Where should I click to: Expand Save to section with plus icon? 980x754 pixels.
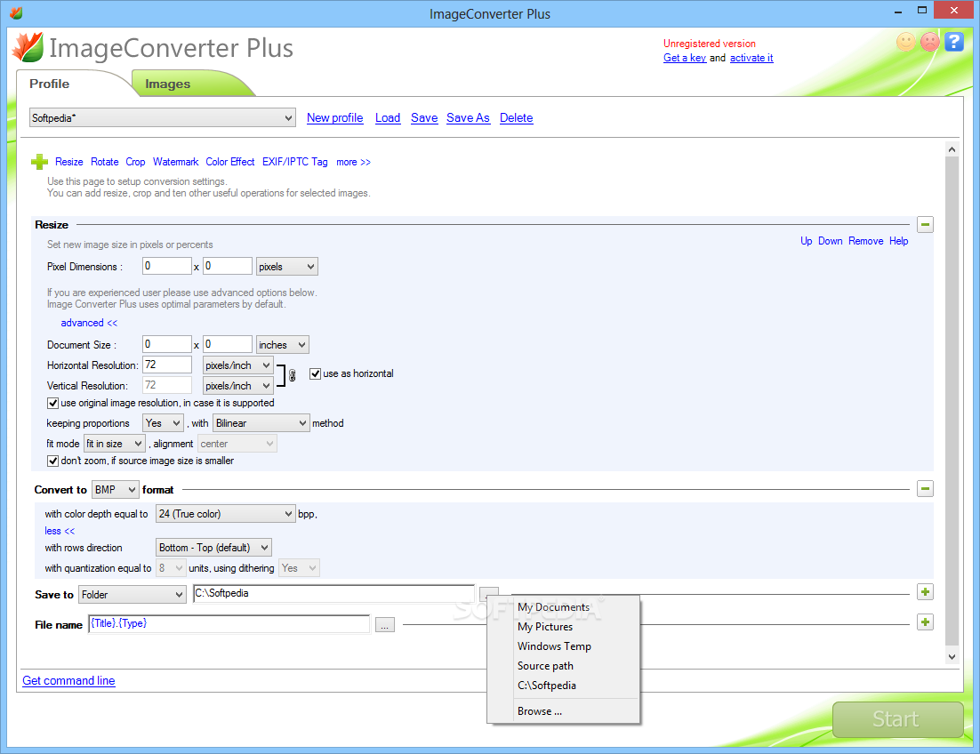point(925,591)
